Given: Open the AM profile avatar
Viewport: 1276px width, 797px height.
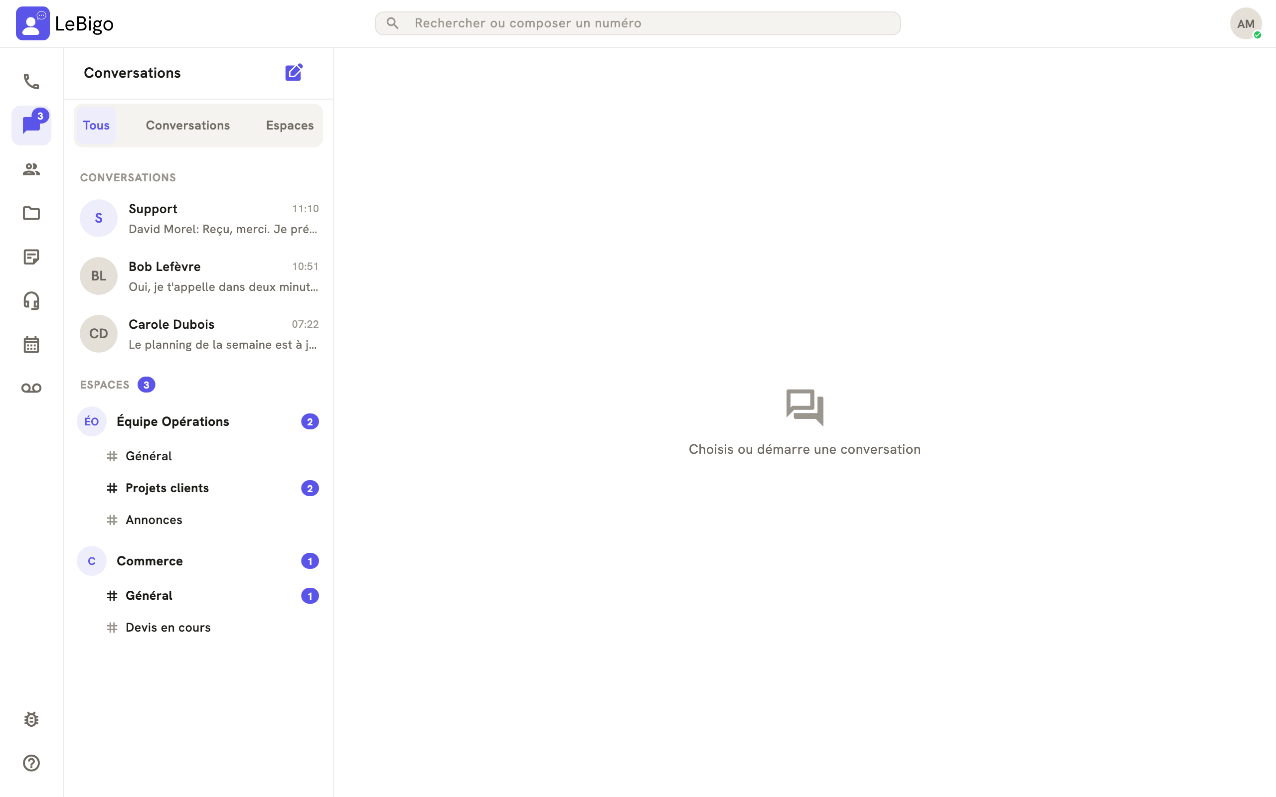Looking at the screenshot, I should 1246,24.
